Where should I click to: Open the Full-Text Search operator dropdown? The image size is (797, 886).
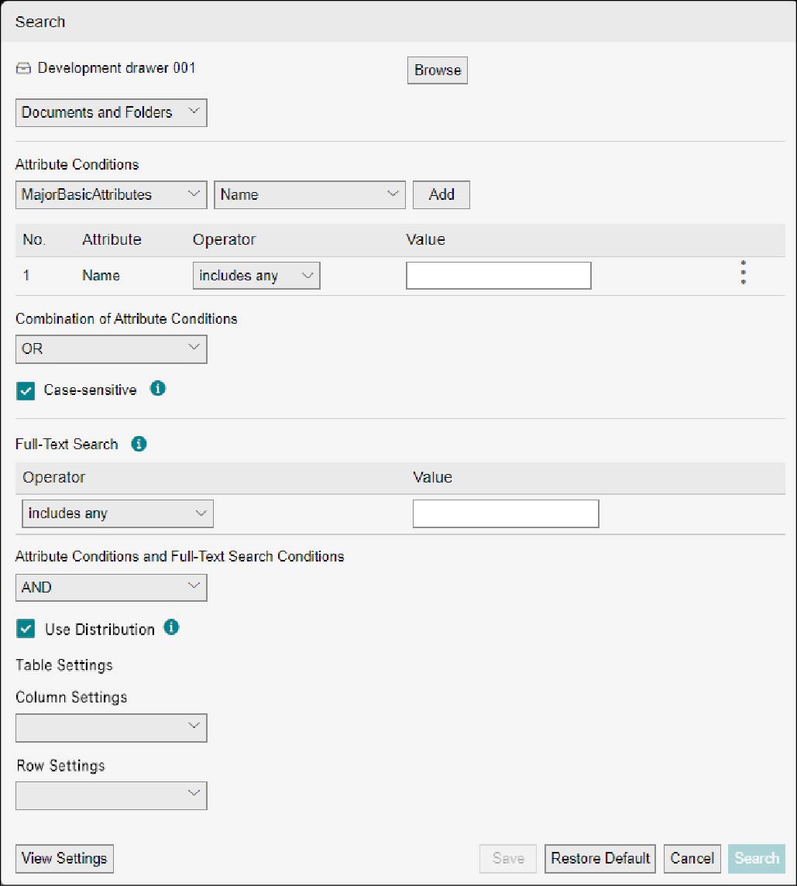[117, 513]
